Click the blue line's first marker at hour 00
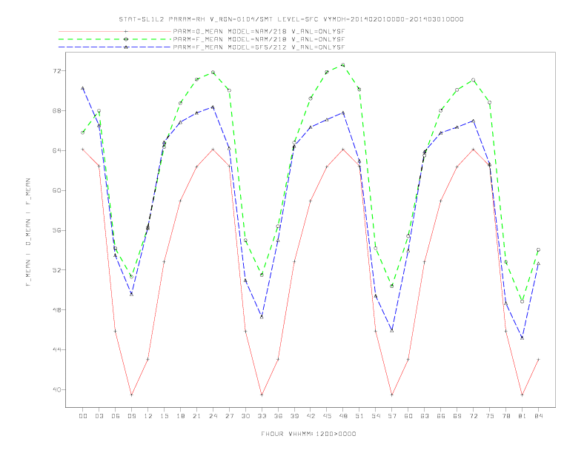587x453 pixels. coord(83,88)
